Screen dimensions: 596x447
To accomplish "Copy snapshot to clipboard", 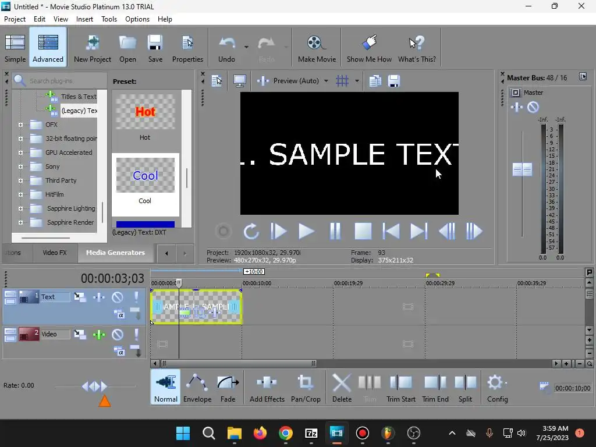I will tap(375, 81).
